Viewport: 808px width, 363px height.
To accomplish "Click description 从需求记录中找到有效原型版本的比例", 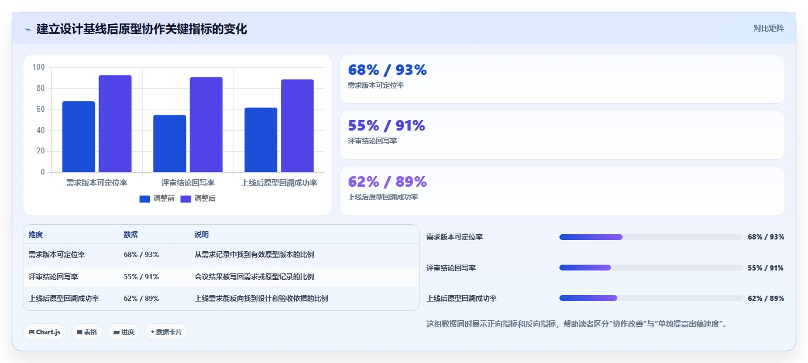I will coord(255,255).
